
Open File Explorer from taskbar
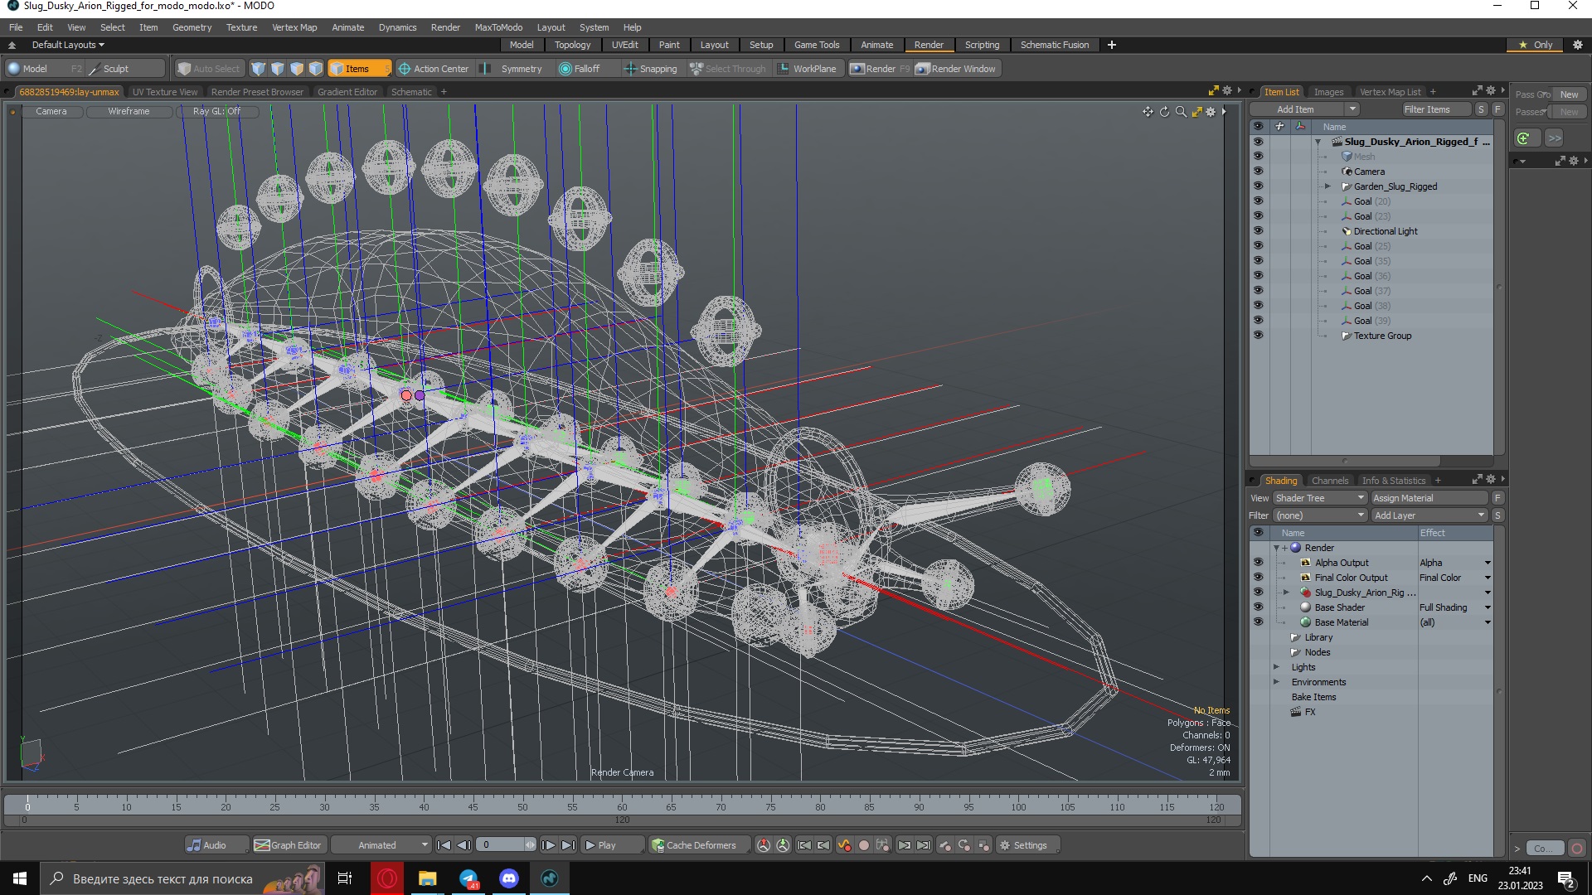[428, 878]
